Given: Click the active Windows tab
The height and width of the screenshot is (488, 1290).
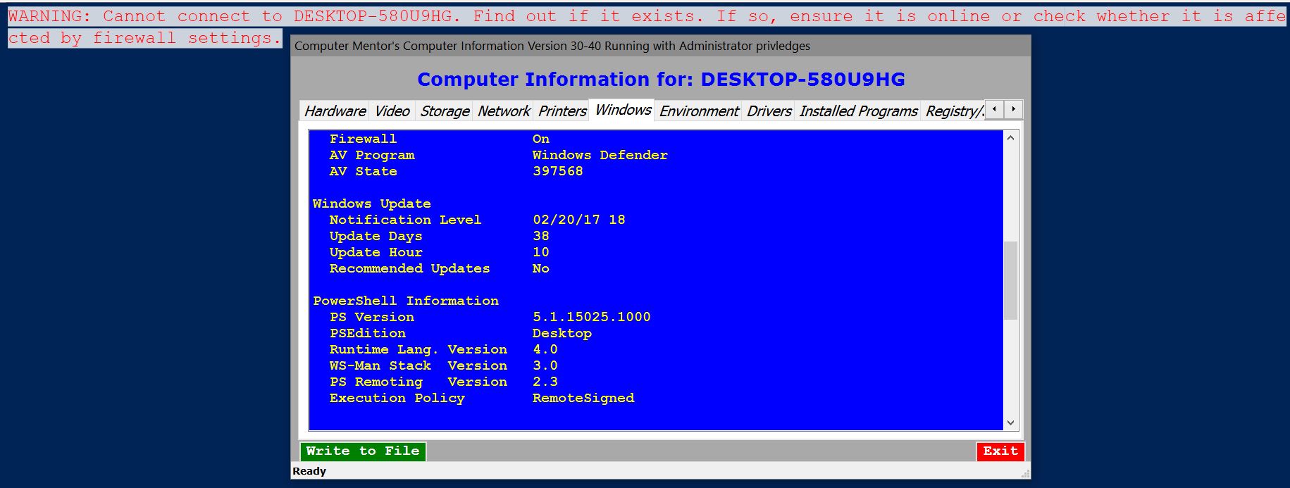Looking at the screenshot, I should click(x=623, y=110).
